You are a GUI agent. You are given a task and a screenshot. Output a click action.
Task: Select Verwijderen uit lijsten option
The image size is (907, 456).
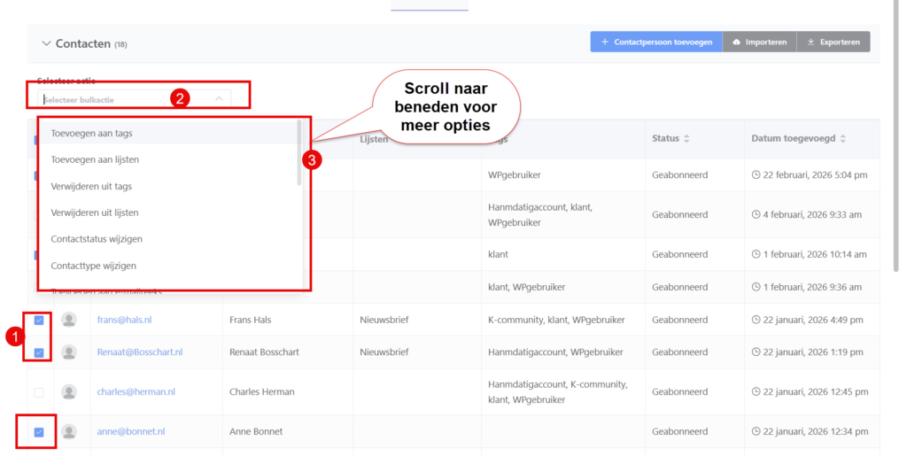coord(94,213)
